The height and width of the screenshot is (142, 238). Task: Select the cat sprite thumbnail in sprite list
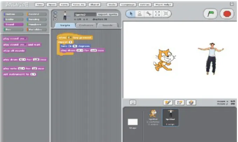(153, 117)
